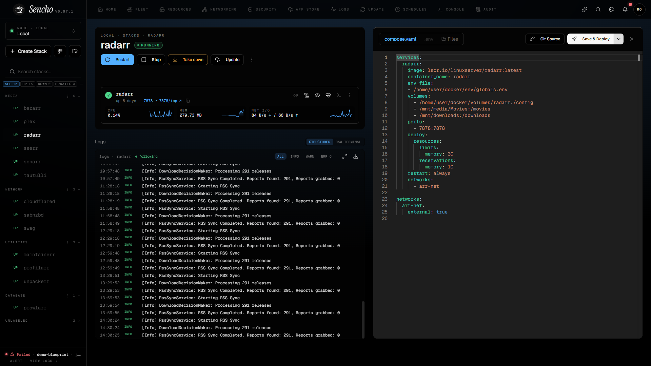Click the logs panel vertical scrollbar

pyautogui.click(x=363, y=320)
